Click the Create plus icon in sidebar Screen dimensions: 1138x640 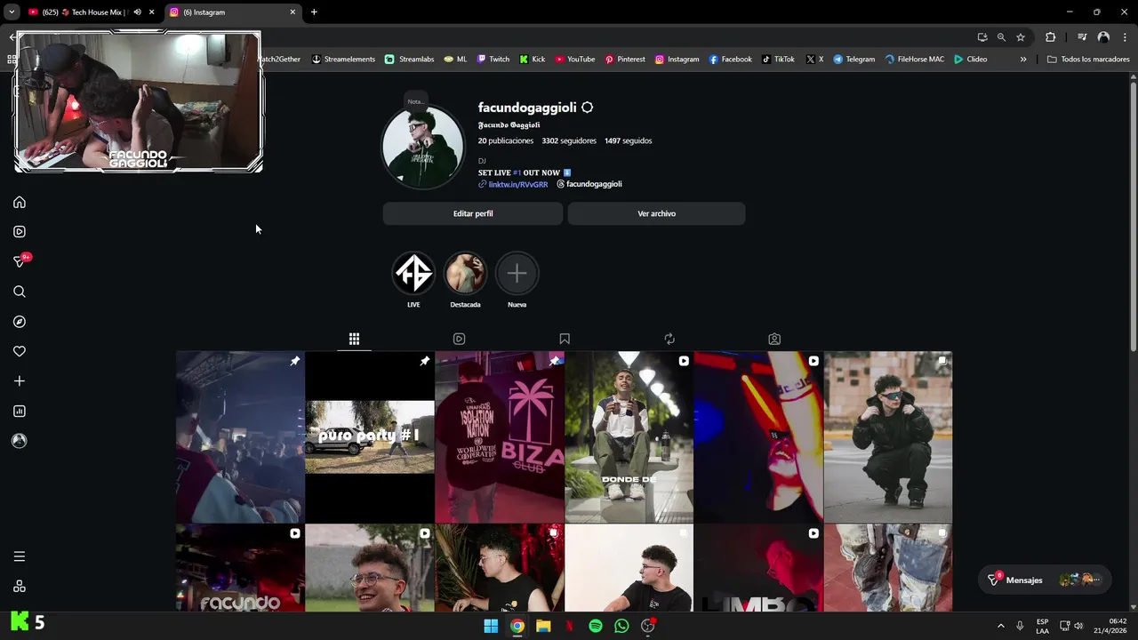coord(20,381)
